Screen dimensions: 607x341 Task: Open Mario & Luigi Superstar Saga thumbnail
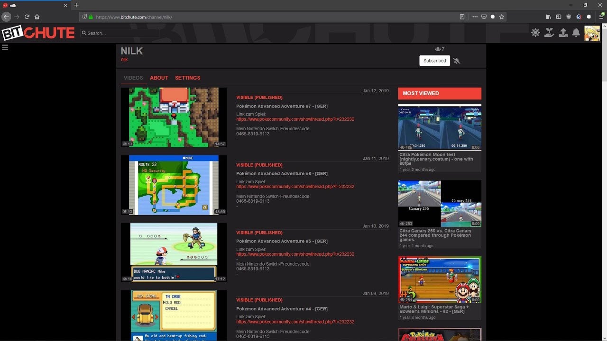point(440,279)
